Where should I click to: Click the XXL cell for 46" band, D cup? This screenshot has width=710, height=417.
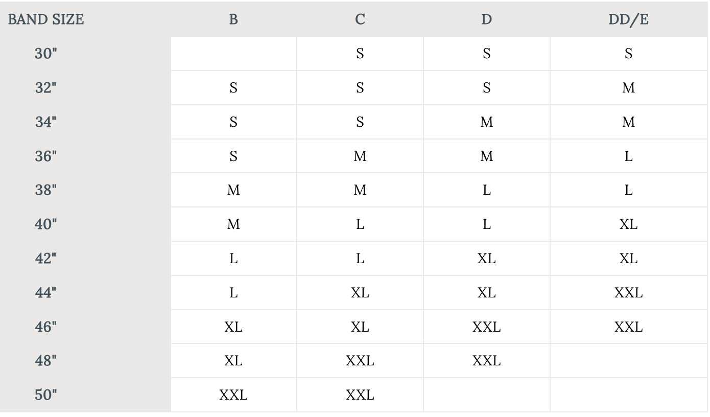coord(486,327)
